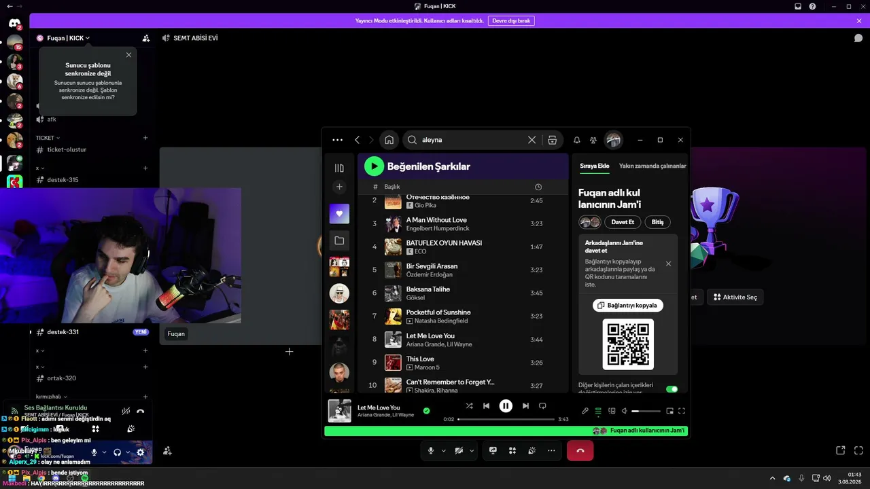The width and height of the screenshot is (870, 489).
Task: Toggle repeat in Spotify player
Action: tap(542, 405)
